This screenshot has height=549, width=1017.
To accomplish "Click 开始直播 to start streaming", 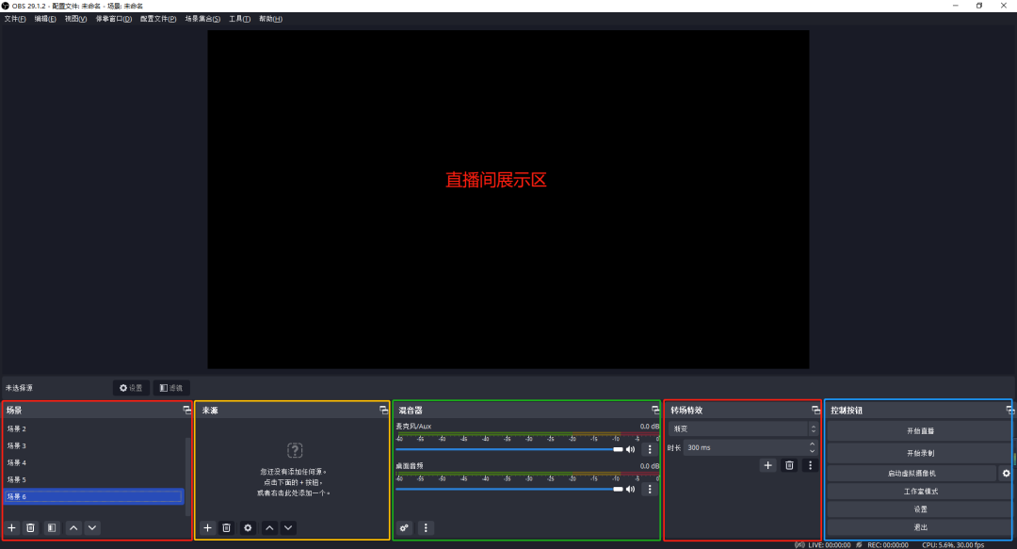I will tap(920, 430).
